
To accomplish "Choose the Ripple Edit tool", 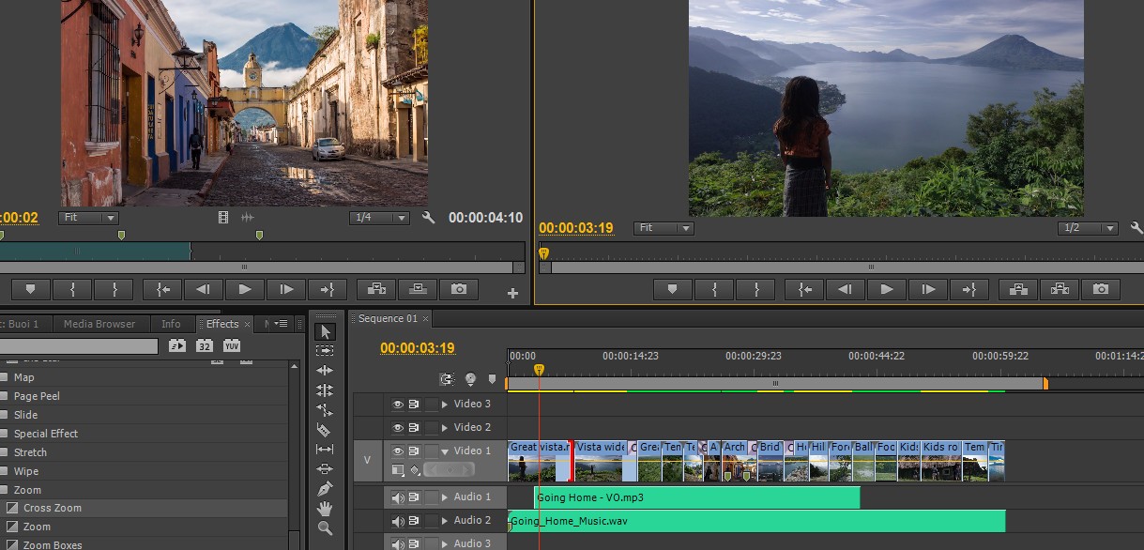I will (325, 371).
